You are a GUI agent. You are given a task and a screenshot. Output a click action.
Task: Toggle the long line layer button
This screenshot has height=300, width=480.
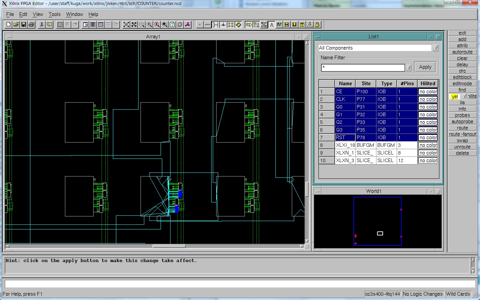pyautogui.click(x=207, y=25)
